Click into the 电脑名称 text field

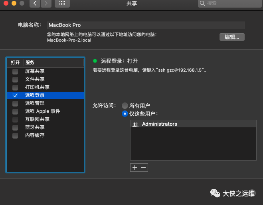point(146,25)
